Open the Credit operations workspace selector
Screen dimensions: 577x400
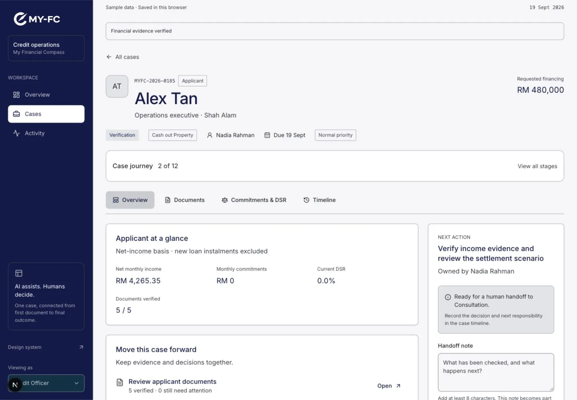[x=46, y=48]
